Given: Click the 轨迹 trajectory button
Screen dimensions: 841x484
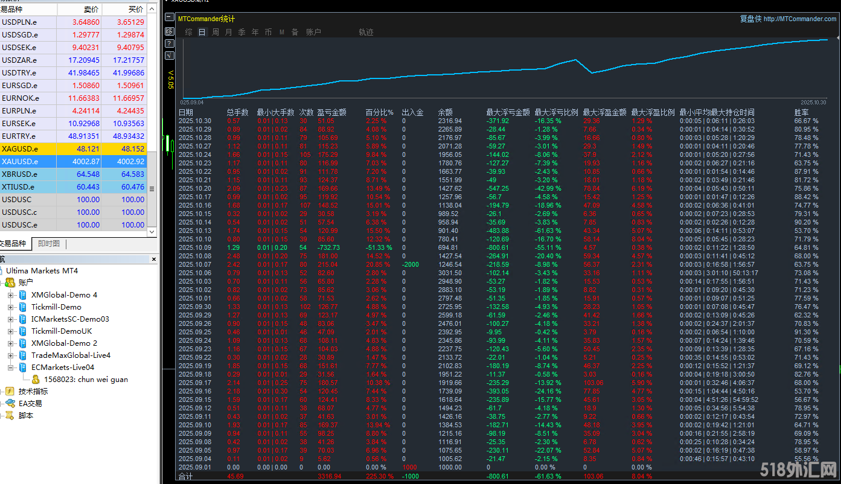Looking at the screenshot, I should (366, 32).
